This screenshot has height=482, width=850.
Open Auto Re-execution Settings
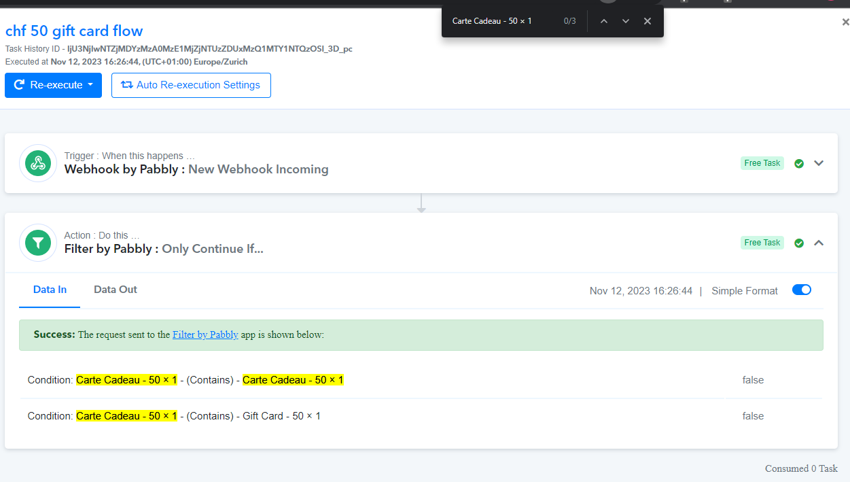pos(191,85)
